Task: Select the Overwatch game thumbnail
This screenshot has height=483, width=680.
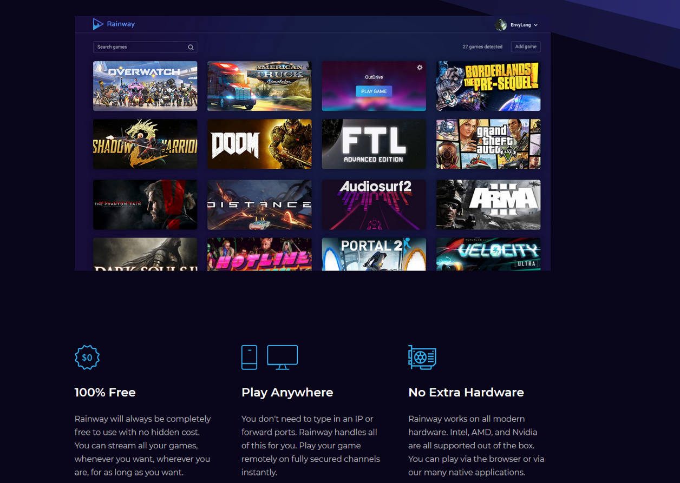Action: point(145,86)
